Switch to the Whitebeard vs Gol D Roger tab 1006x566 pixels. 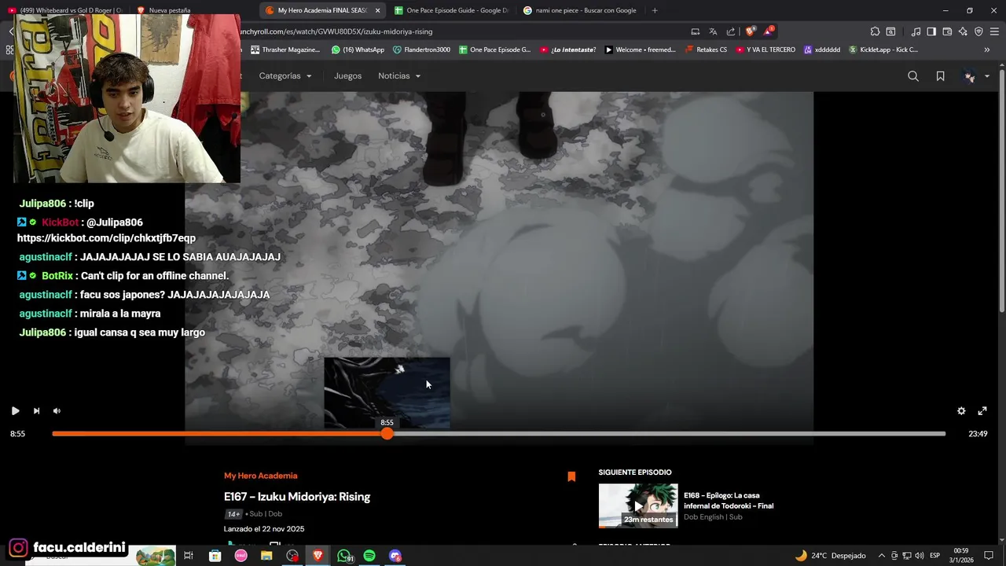pos(64,10)
